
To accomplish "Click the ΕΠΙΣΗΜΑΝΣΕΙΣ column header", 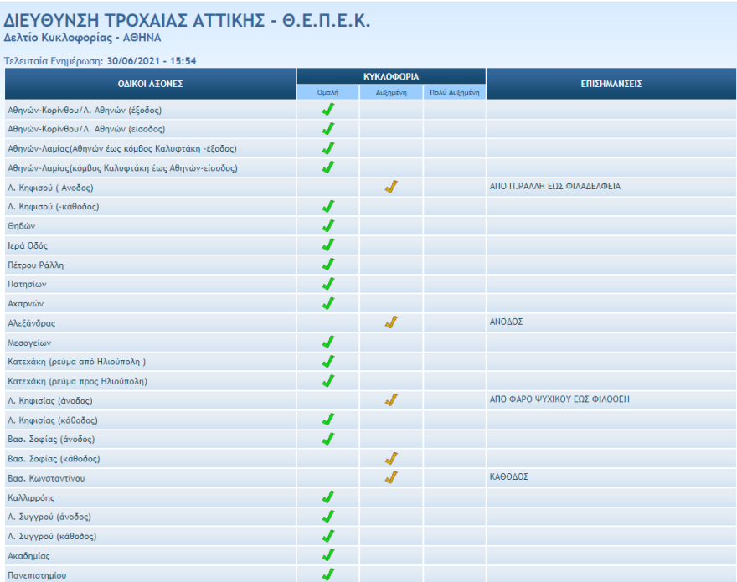I will pos(611,84).
